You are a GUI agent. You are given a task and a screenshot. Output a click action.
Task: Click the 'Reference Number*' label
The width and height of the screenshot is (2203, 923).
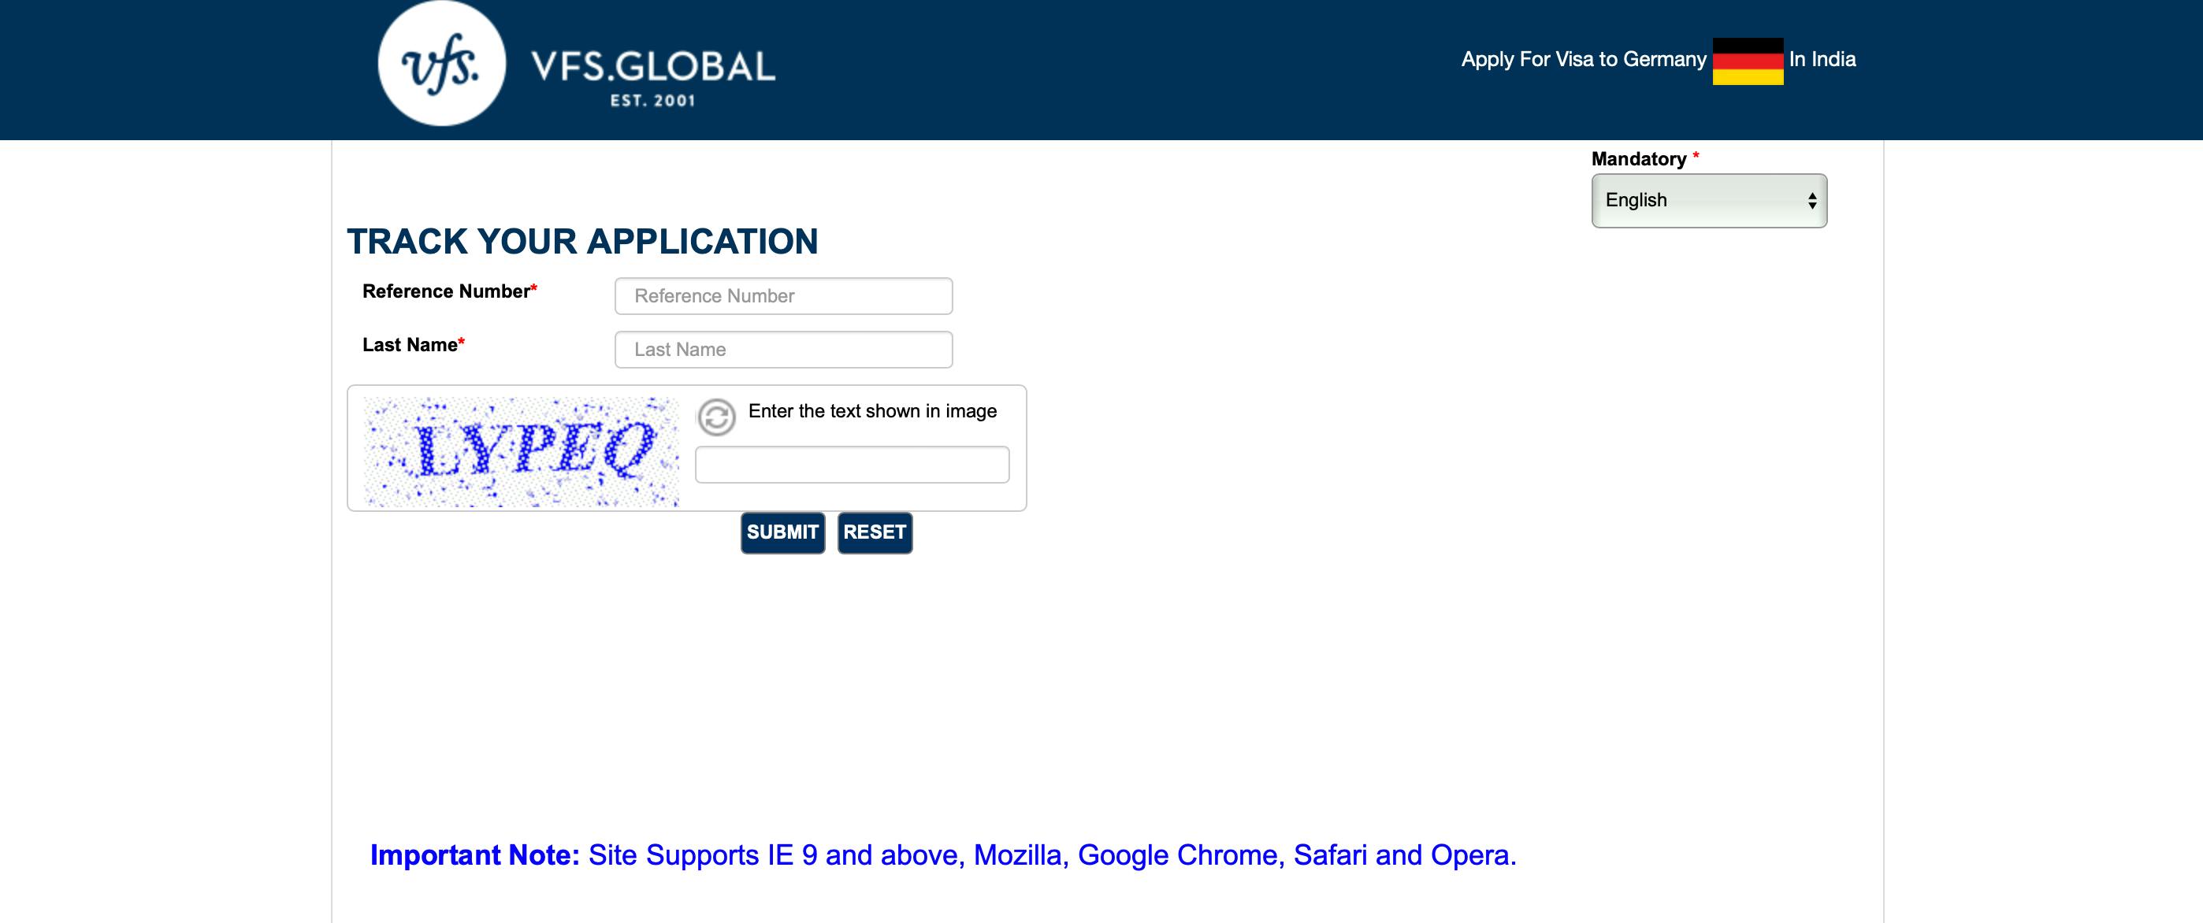click(x=450, y=291)
